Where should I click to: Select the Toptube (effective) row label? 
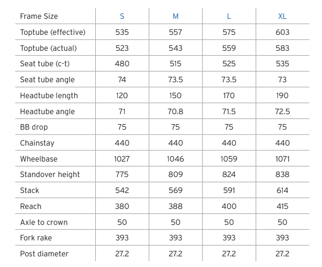tap(53, 32)
